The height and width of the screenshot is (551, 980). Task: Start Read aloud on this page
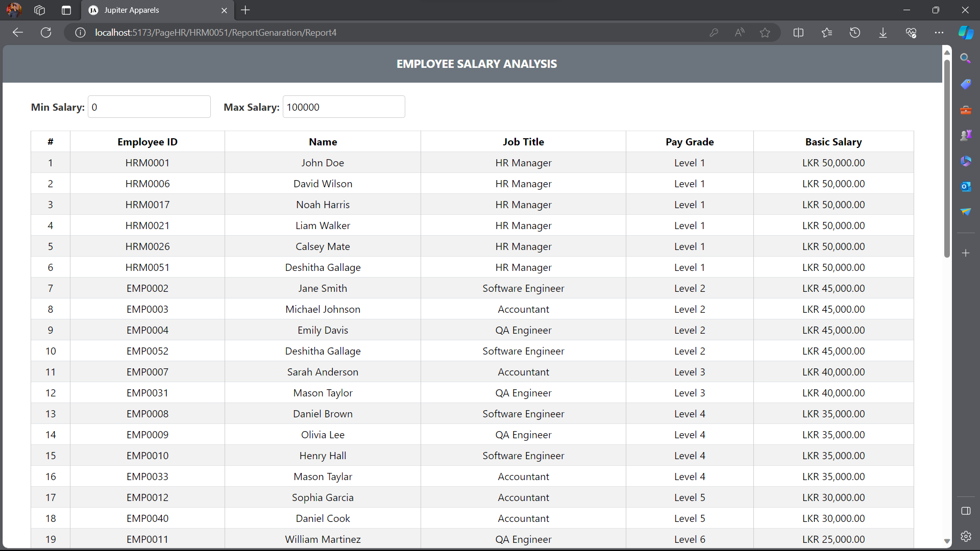tap(740, 32)
